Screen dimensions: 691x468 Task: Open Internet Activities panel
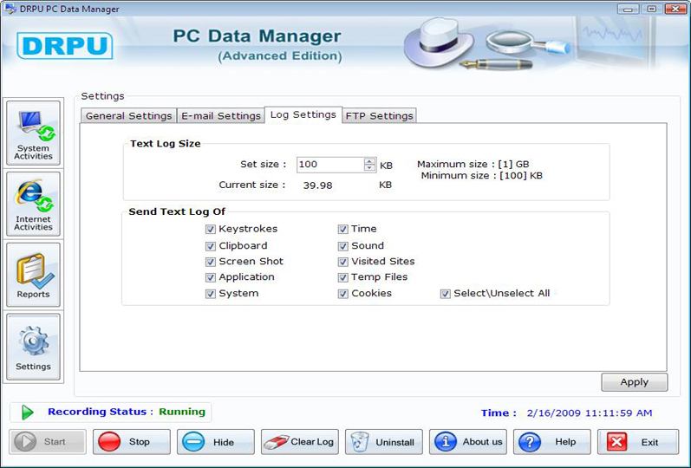(x=33, y=204)
